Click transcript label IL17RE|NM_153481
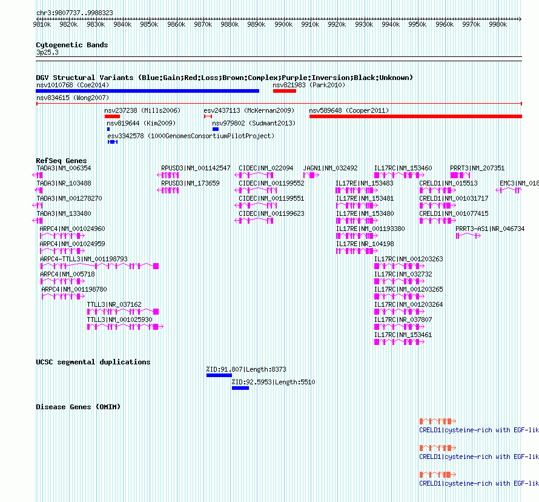 365,198
